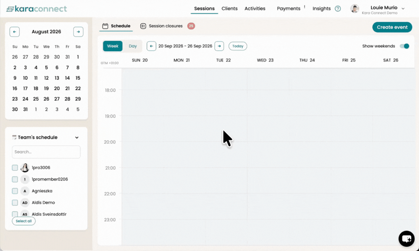The image size is (419, 251).
Task: Check the Aldís Sveinsdottir checkbox
Action: coord(15,214)
